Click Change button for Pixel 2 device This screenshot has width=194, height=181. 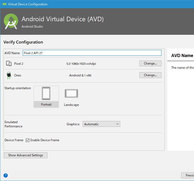click(150, 63)
